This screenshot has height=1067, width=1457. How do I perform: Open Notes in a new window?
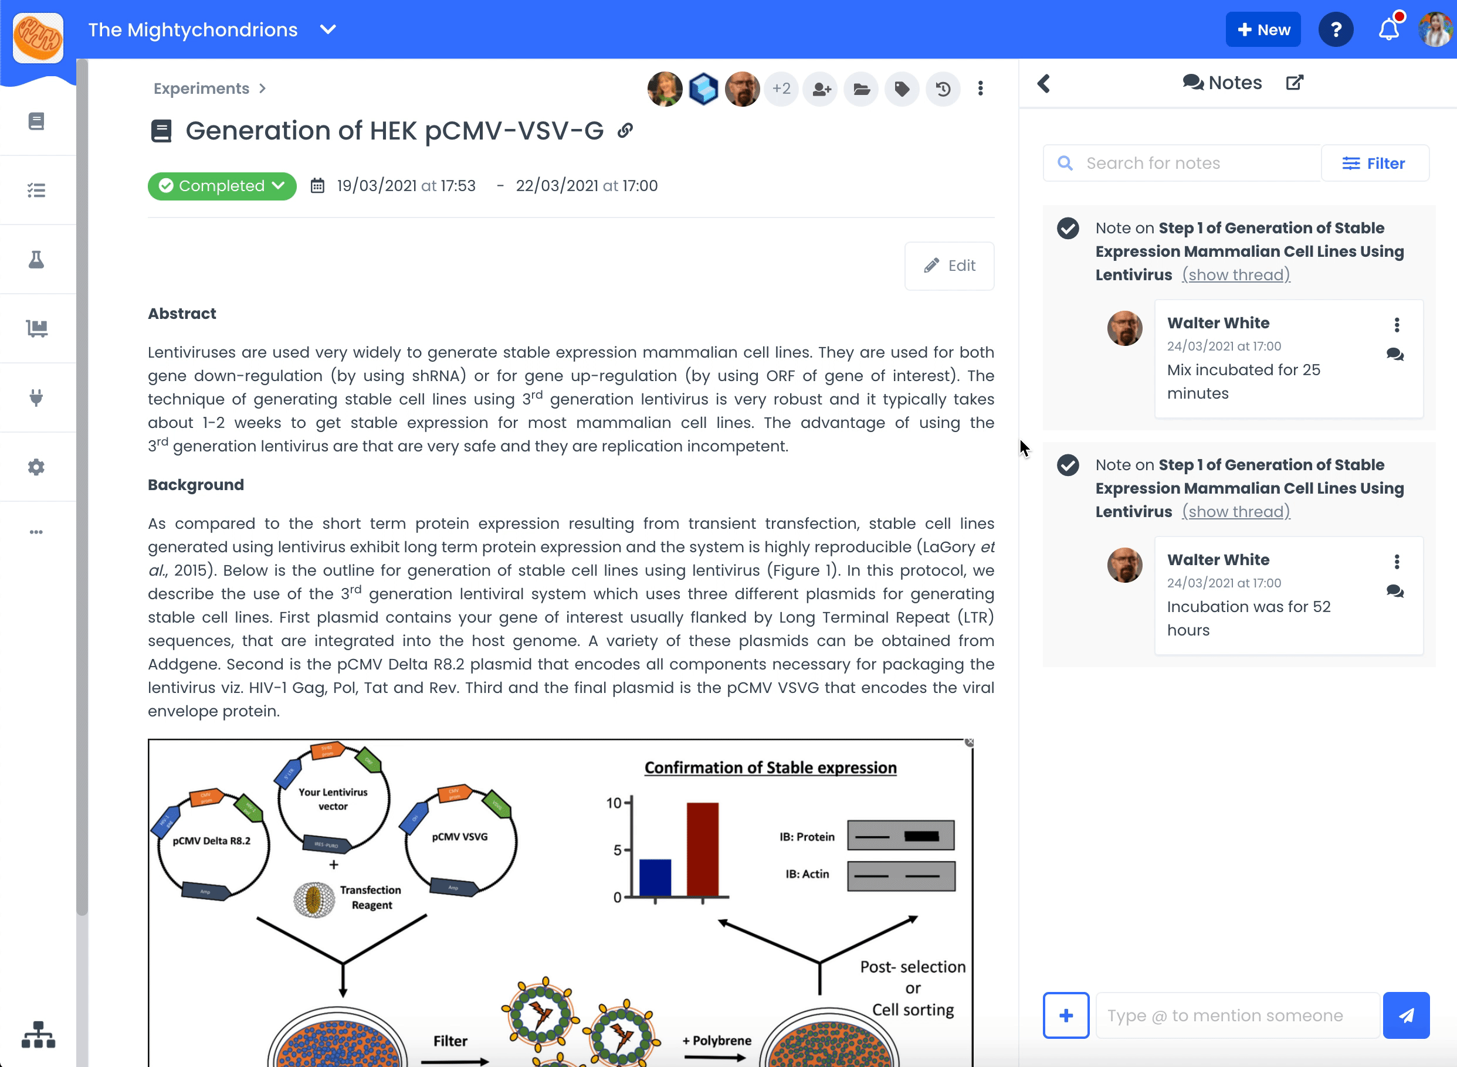pos(1294,83)
